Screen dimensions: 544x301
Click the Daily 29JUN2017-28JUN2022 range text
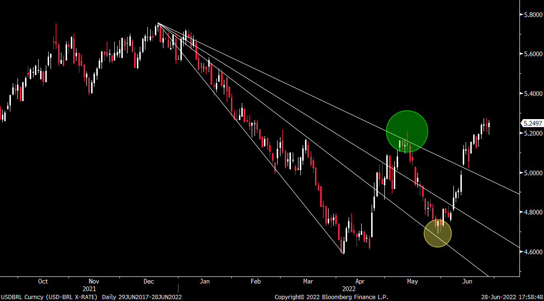tap(142, 297)
